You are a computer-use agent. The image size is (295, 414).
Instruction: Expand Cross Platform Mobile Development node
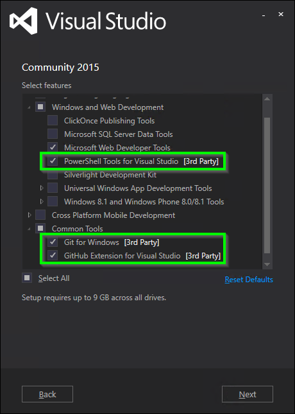[29, 215]
